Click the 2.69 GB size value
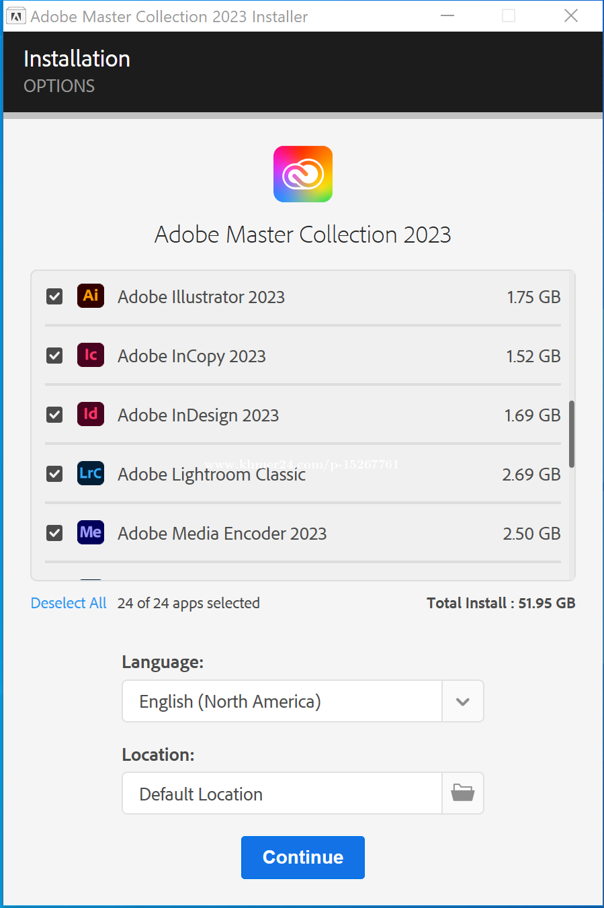Image resolution: width=604 pixels, height=908 pixels. click(531, 474)
